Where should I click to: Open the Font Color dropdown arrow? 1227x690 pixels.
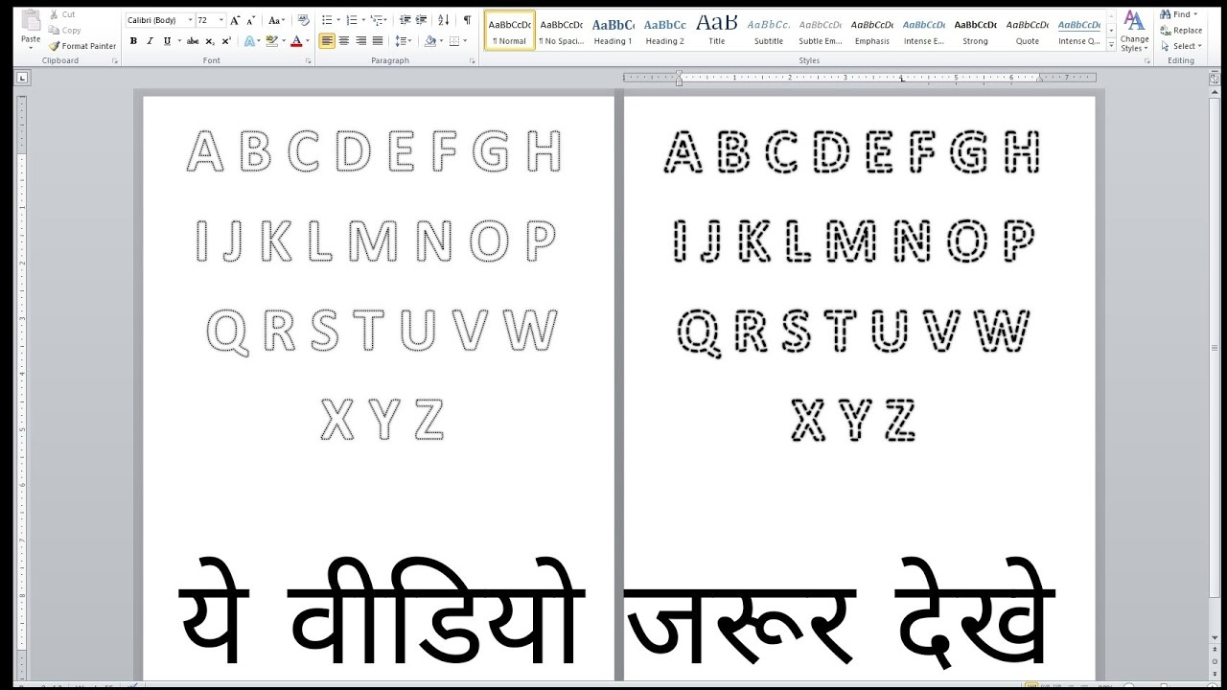coord(308,41)
